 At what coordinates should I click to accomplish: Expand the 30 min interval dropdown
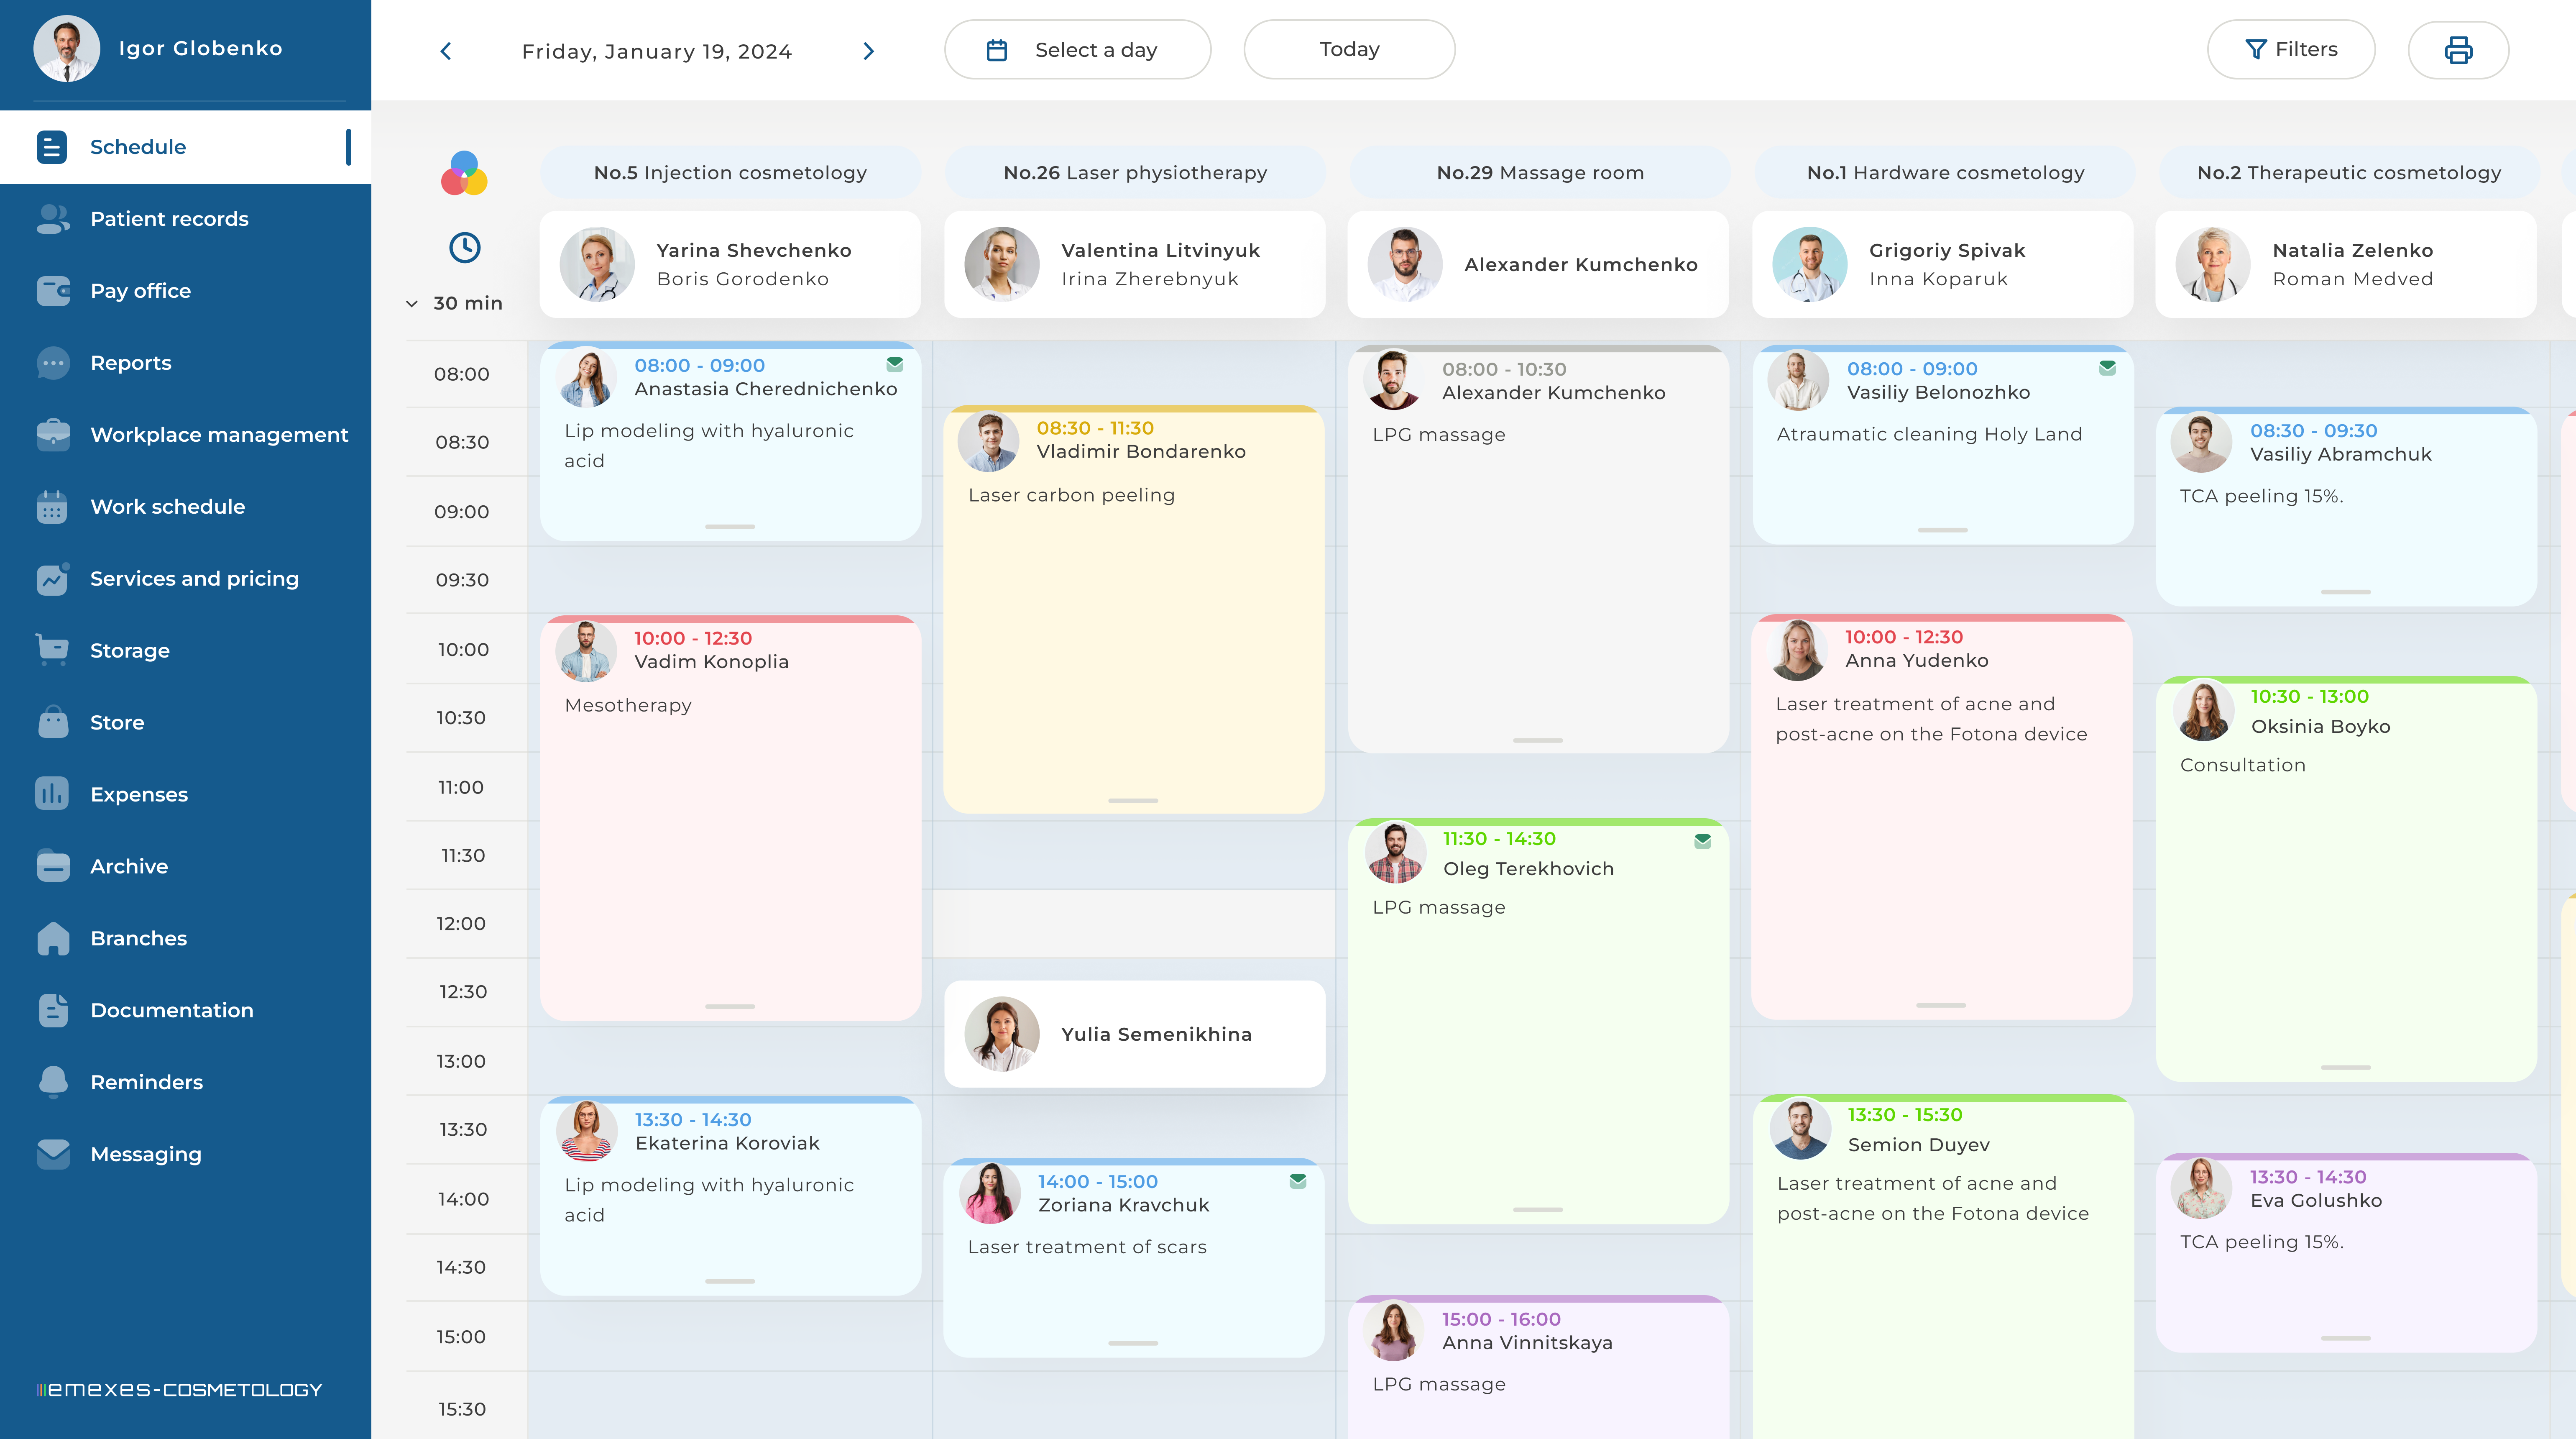(x=455, y=303)
